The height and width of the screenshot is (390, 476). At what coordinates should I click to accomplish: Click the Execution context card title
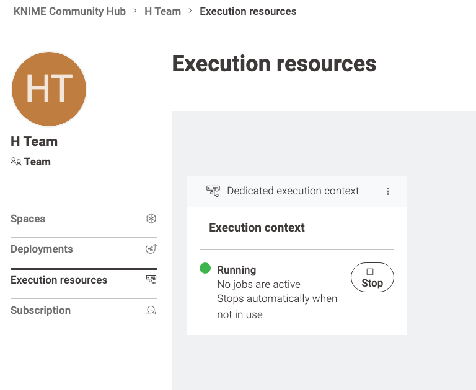[x=257, y=227]
